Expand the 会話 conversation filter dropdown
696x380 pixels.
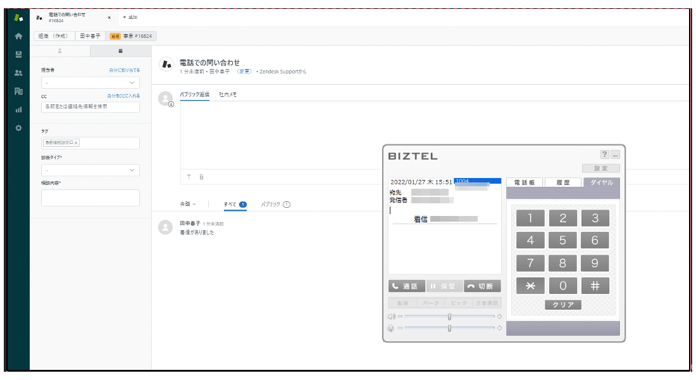coord(187,204)
